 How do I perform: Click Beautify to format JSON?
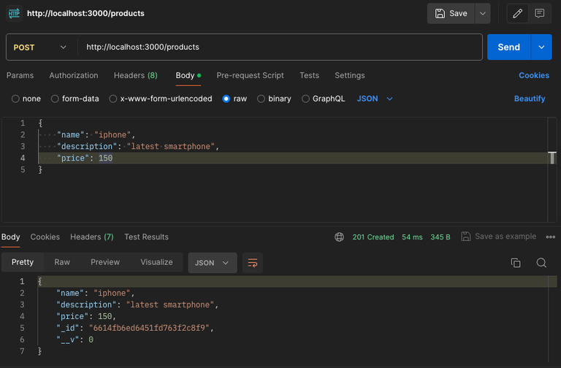tap(530, 99)
